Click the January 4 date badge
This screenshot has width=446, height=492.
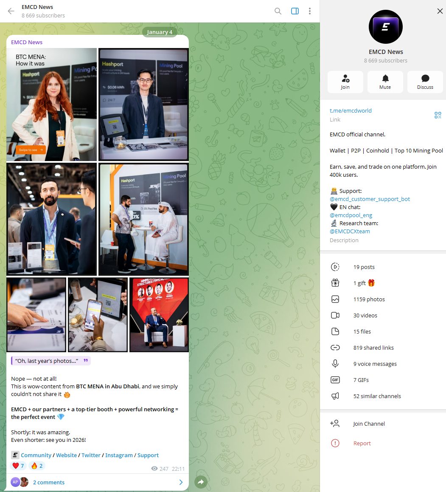160,32
